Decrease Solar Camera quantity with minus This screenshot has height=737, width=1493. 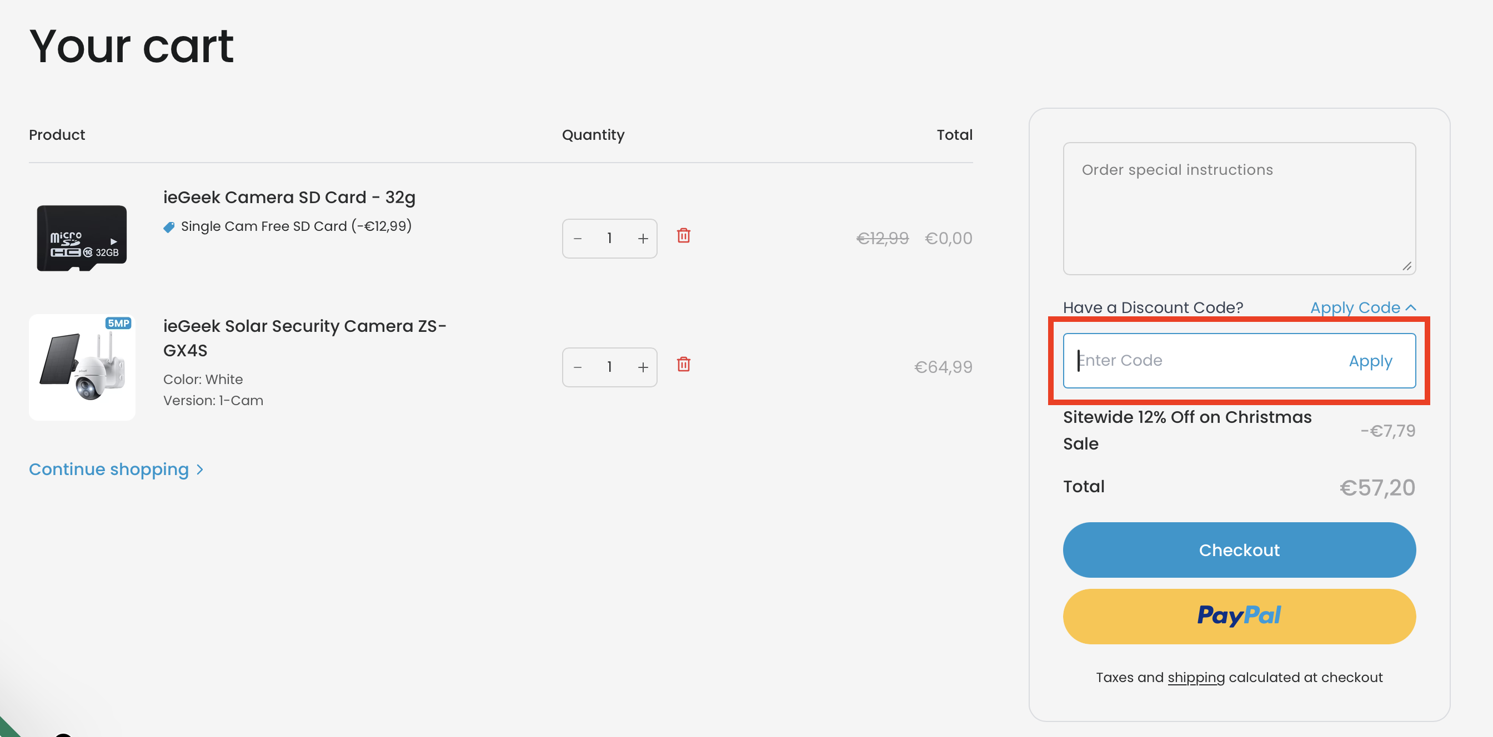[x=577, y=367]
